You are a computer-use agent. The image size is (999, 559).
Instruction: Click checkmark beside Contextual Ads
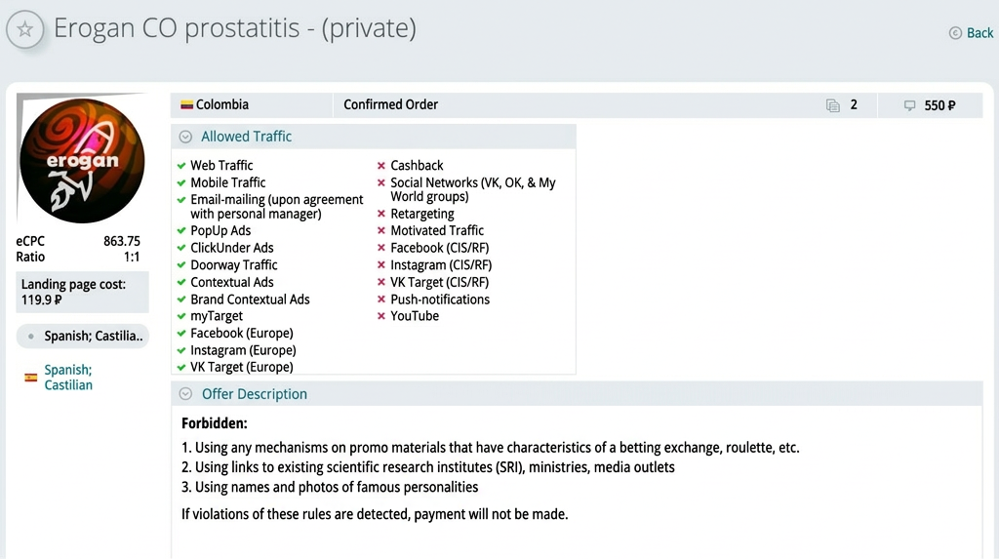tap(181, 282)
